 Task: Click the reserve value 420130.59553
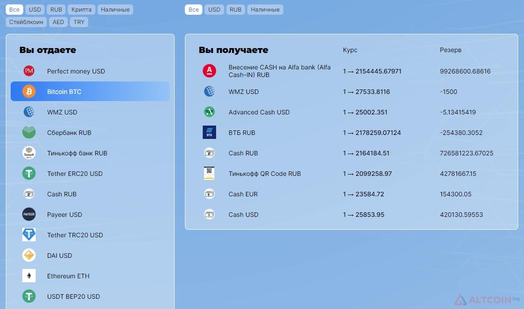click(x=462, y=215)
